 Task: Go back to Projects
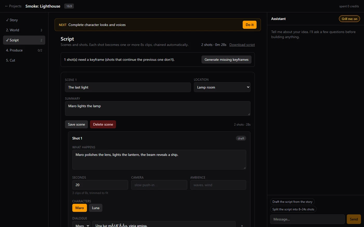point(13,6)
